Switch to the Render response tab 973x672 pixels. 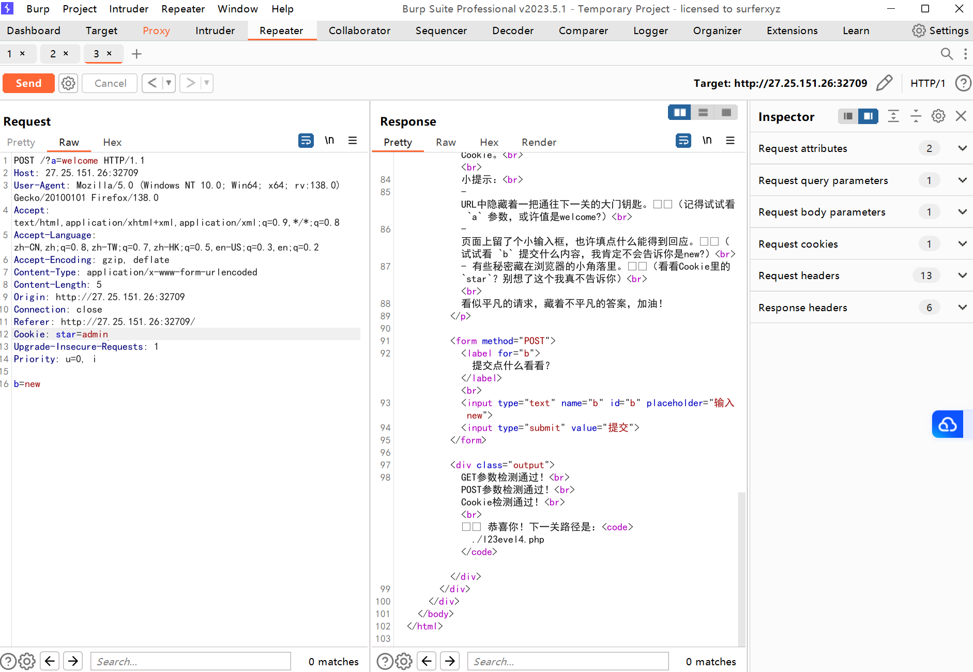click(x=539, y=142)
